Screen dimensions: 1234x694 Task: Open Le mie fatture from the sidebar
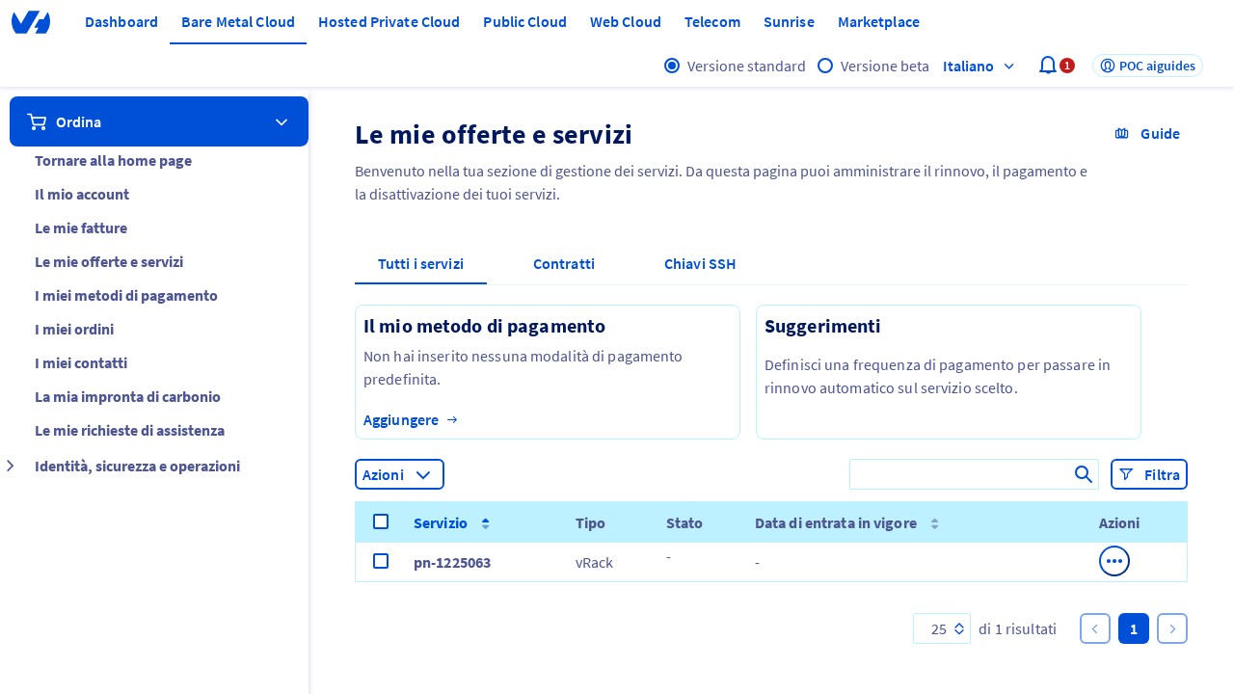(x=81, y=228)
